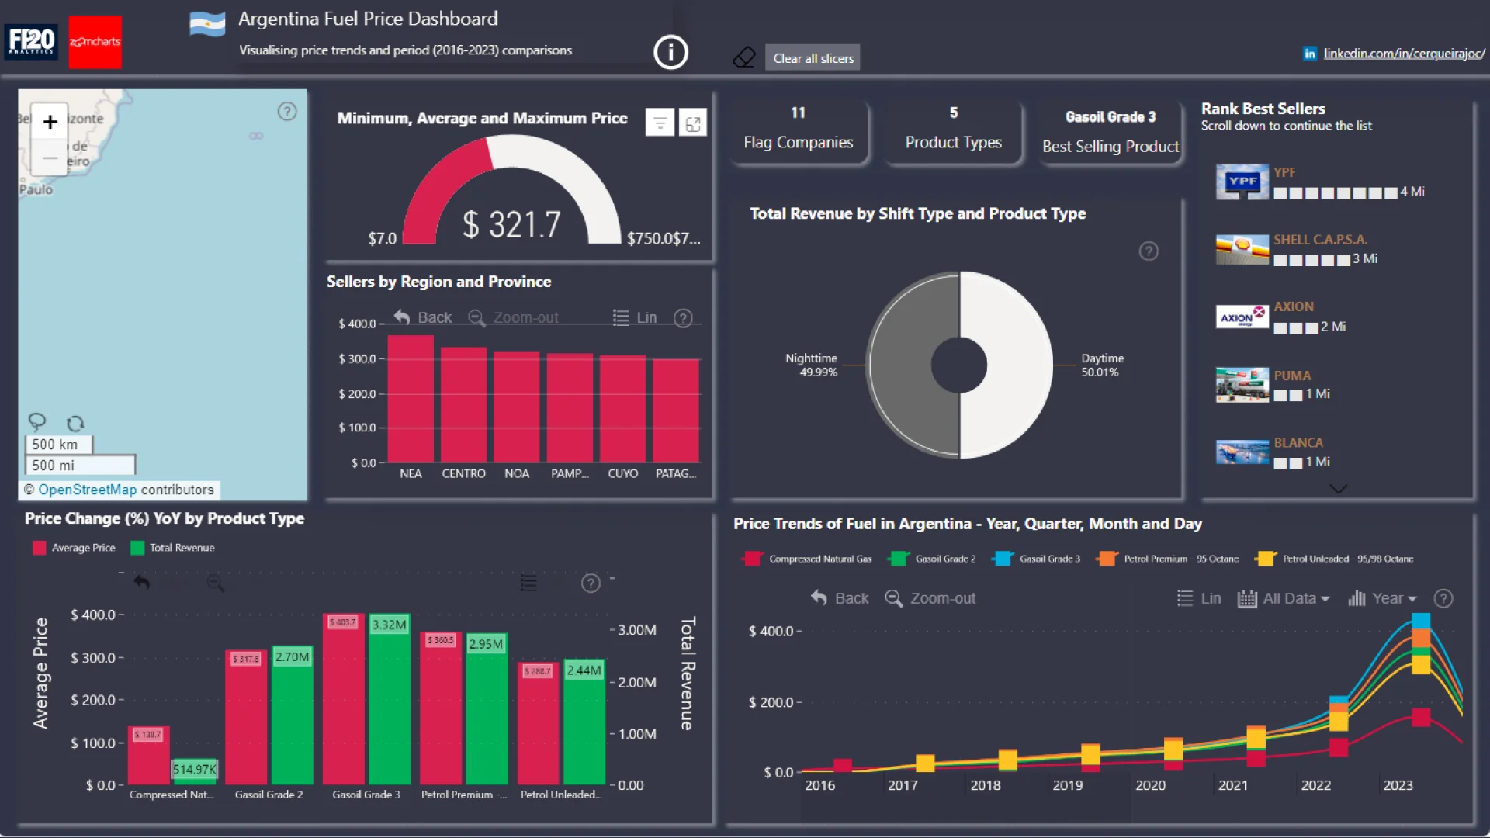Viewport: 1490px width, 838px height.
Task: Select the AXION logo in best sellers
Action: coord(1242,317)
